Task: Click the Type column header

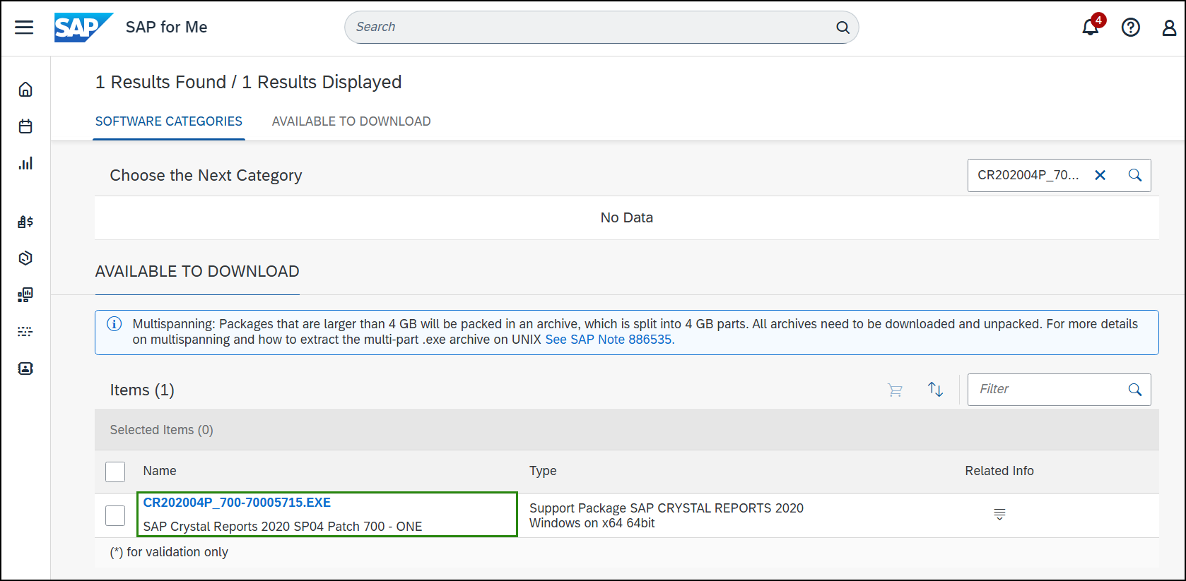Action: tap(543, 471)
